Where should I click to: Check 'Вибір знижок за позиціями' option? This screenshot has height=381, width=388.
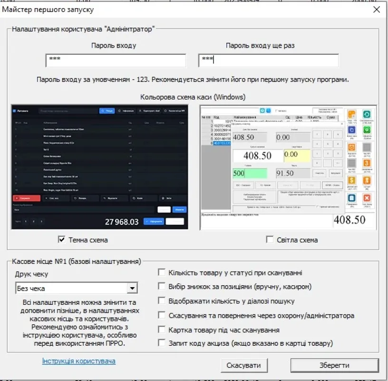tap(162, 287)
